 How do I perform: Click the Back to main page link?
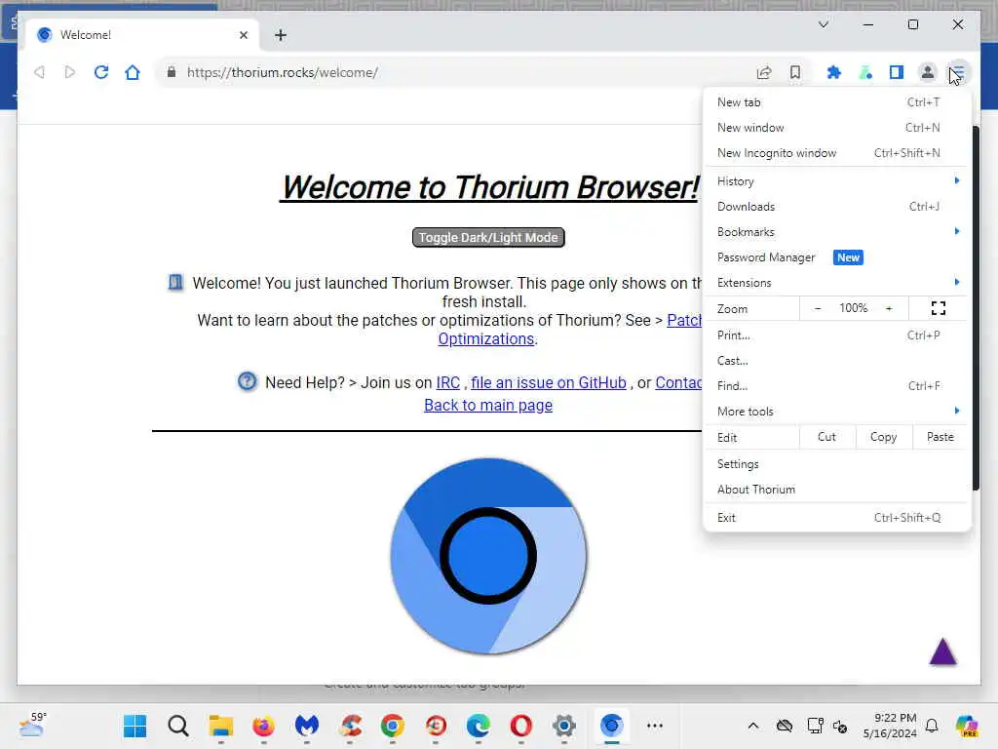488,405
